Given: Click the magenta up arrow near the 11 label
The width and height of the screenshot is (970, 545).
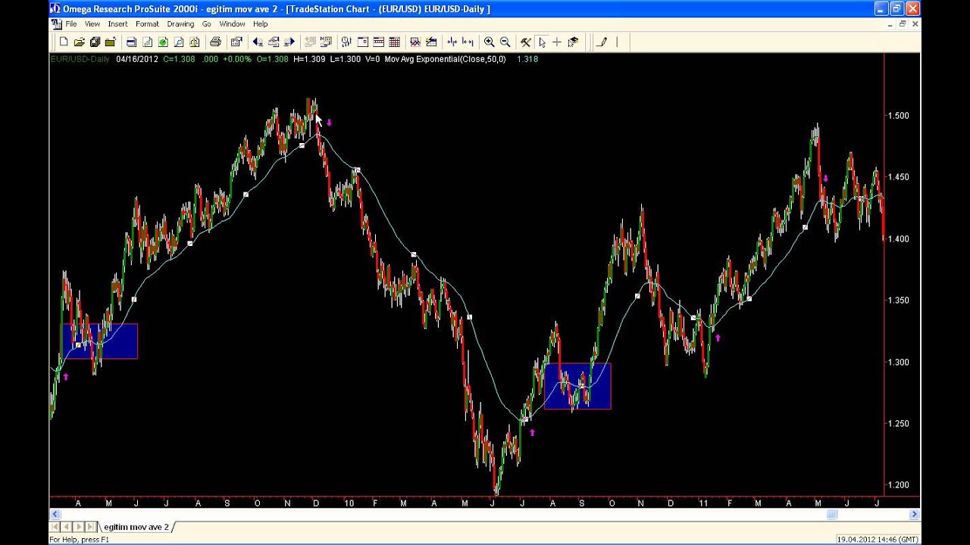Looking at the screenshot, I should click(718, 338).
